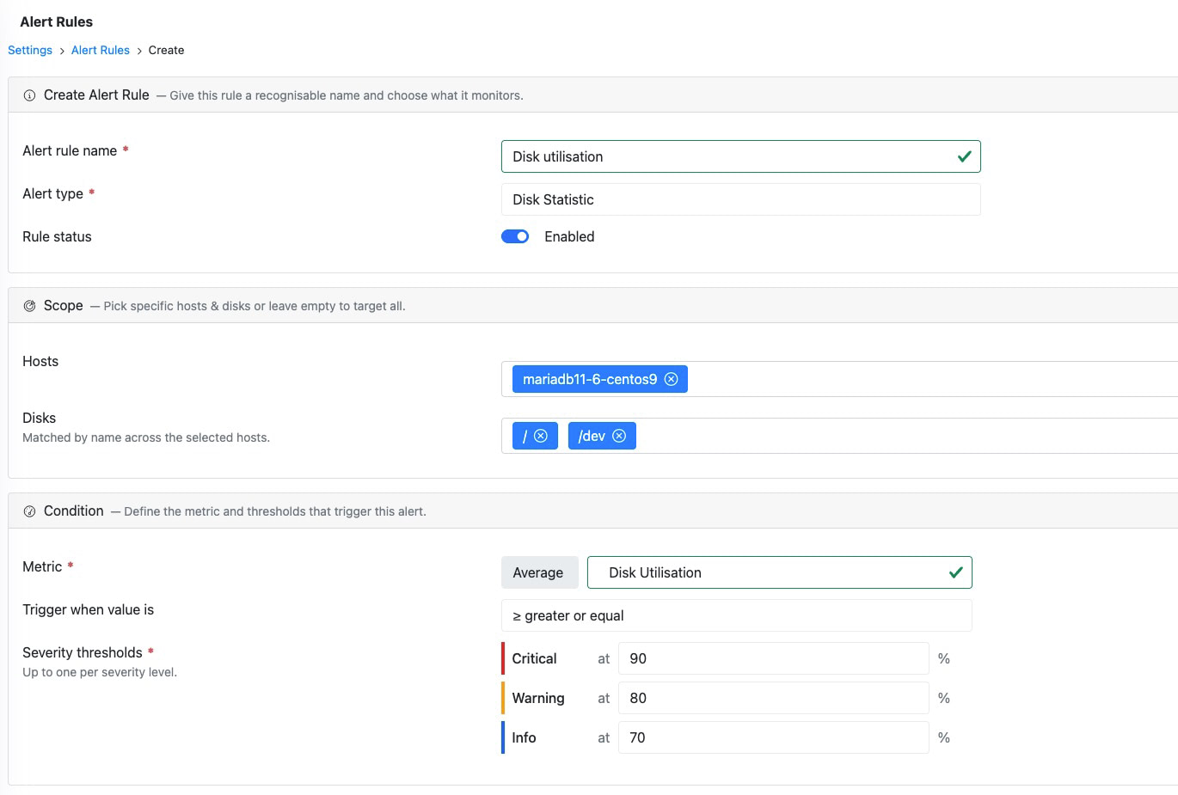The width and height of the screenshot is (1178, 795).
Task: Click 'Up to one per severity level' hint
Action: pyautogui.click(x=100, y=672)
